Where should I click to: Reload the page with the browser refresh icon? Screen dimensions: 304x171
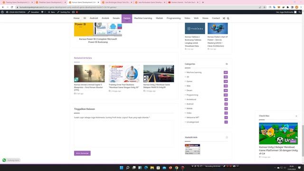tap(12, 7)
